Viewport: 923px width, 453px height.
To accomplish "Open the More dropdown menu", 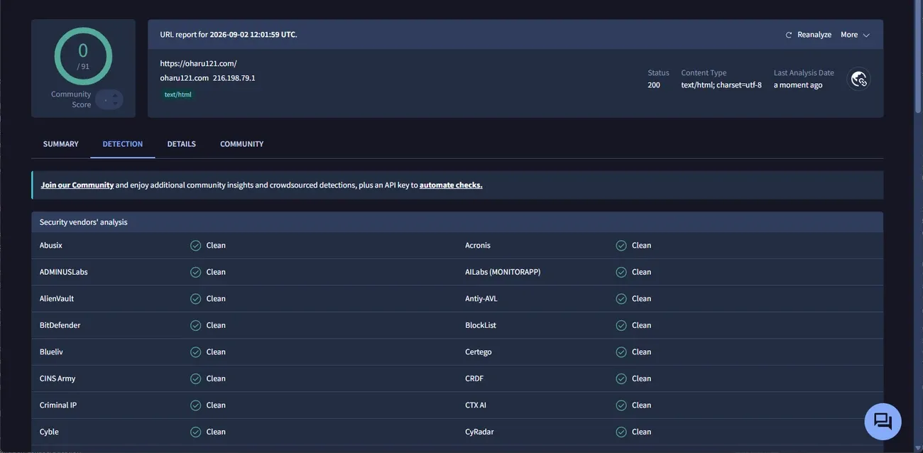I will tap(855, 35).
